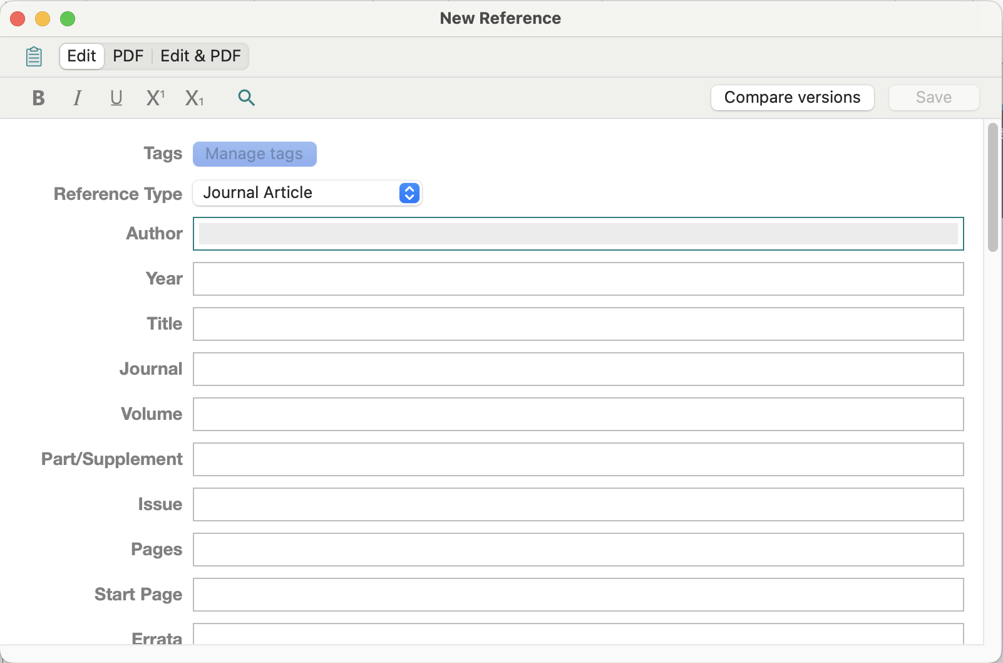Click the Save button

pyautogui.click(x=934, y=98)
